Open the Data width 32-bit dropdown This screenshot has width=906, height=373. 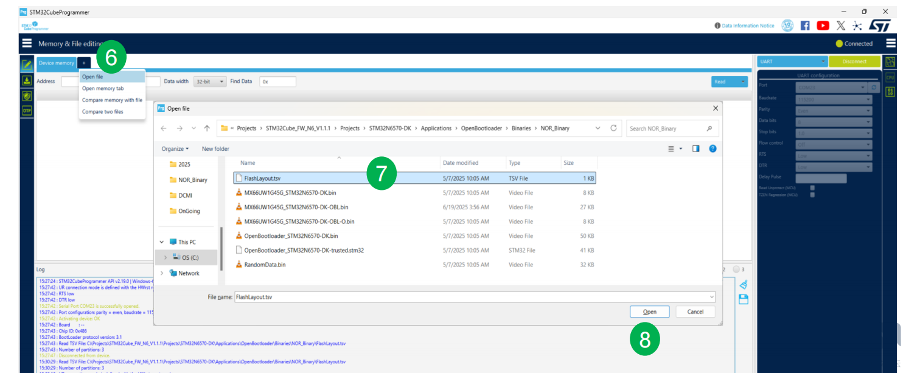click(210, 82)
